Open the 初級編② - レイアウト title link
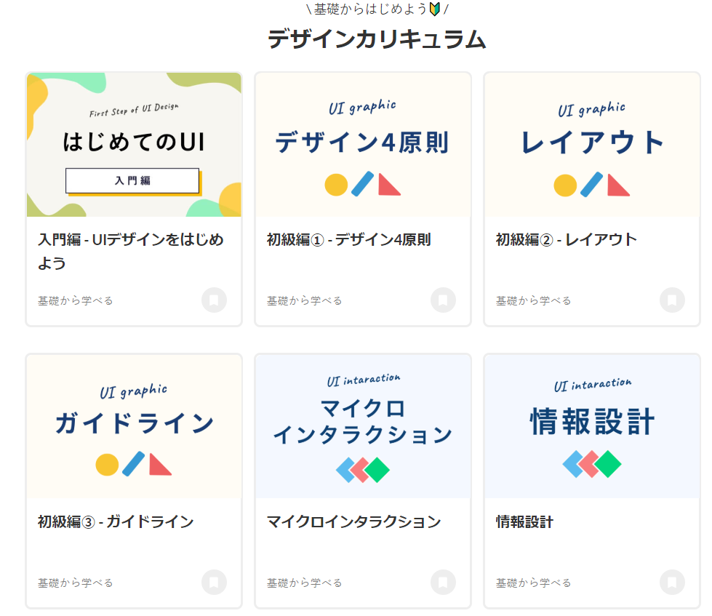 coord(566,239)
